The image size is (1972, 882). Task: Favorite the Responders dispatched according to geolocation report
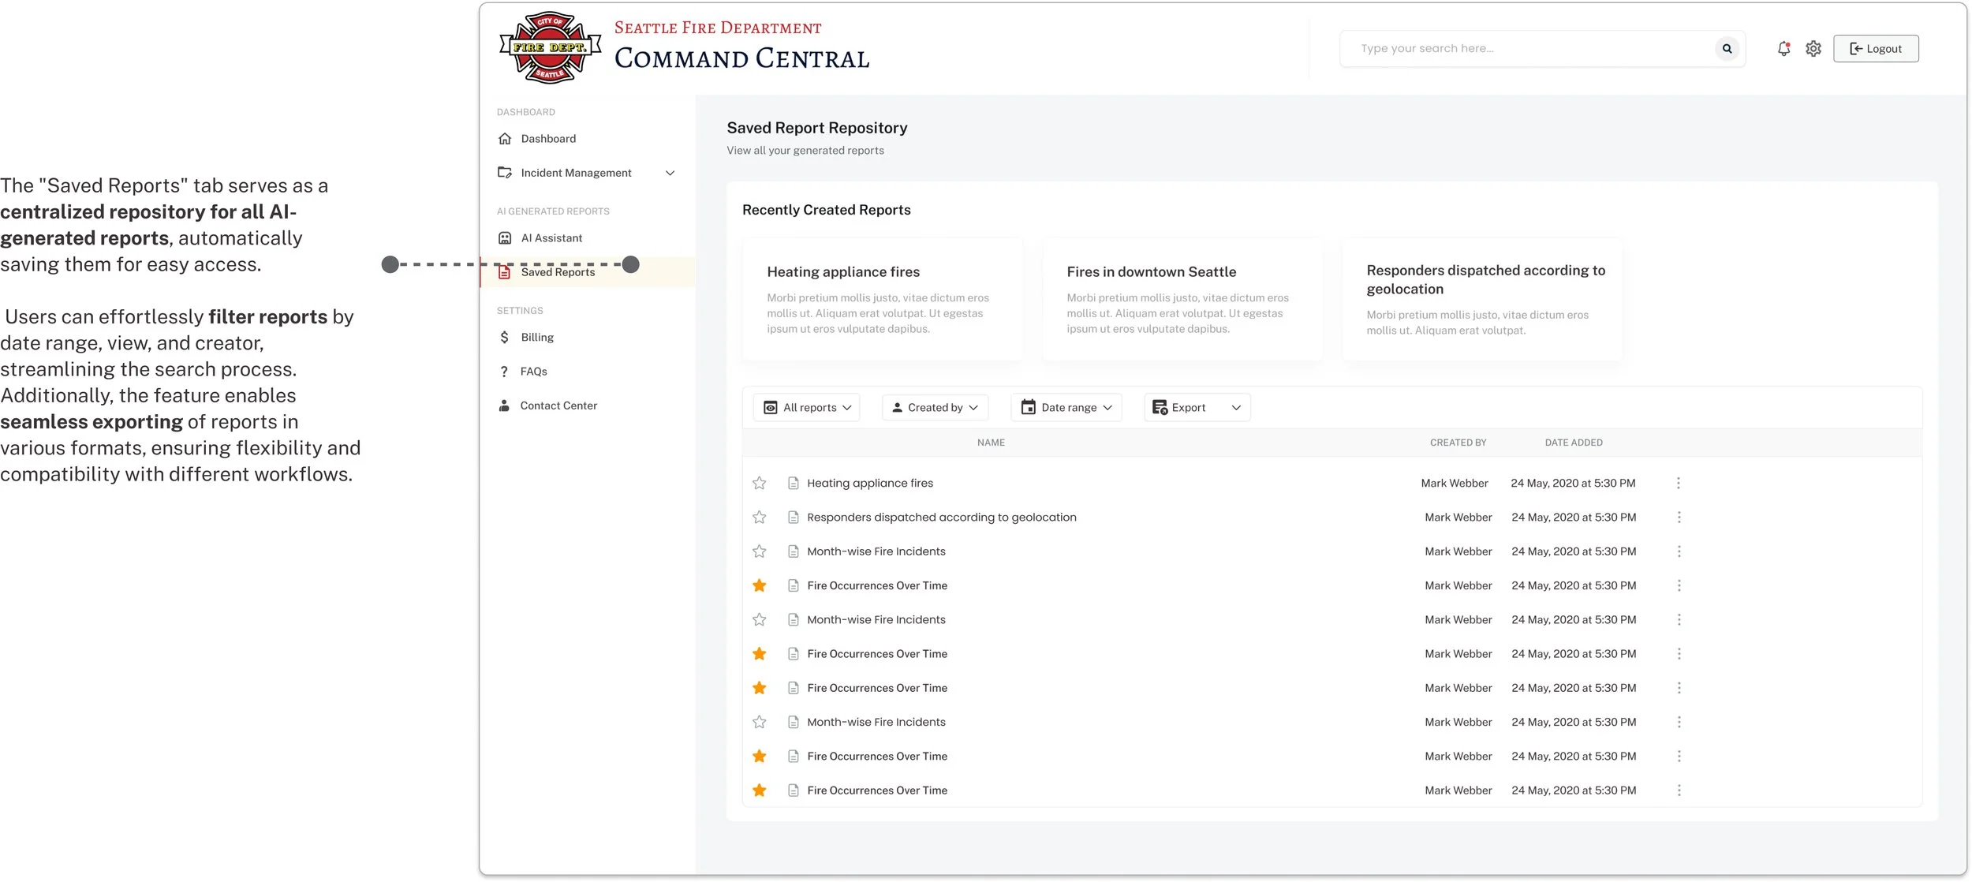759,518
